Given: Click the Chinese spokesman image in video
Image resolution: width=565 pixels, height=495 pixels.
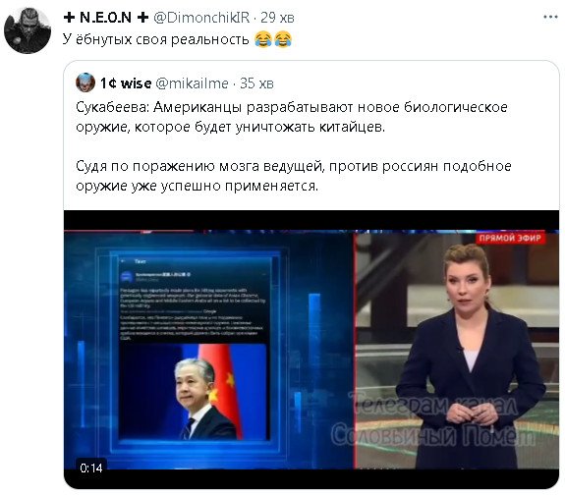Looking at the screenshot, I should [x=194, y=392].
